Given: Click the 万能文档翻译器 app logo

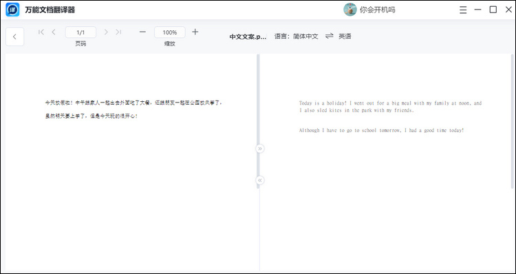Looking at the screenshot, I should pos(12,10).
